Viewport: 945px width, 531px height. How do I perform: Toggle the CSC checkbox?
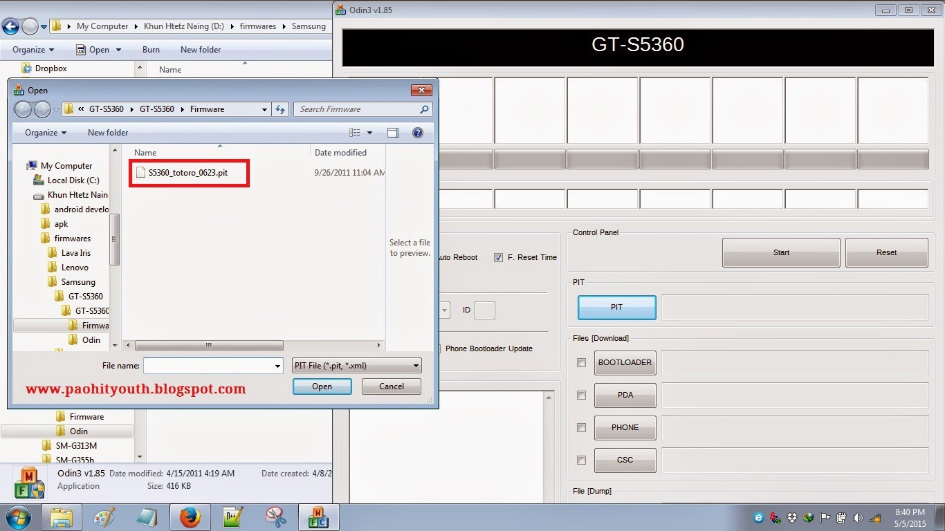click(581, 460)
